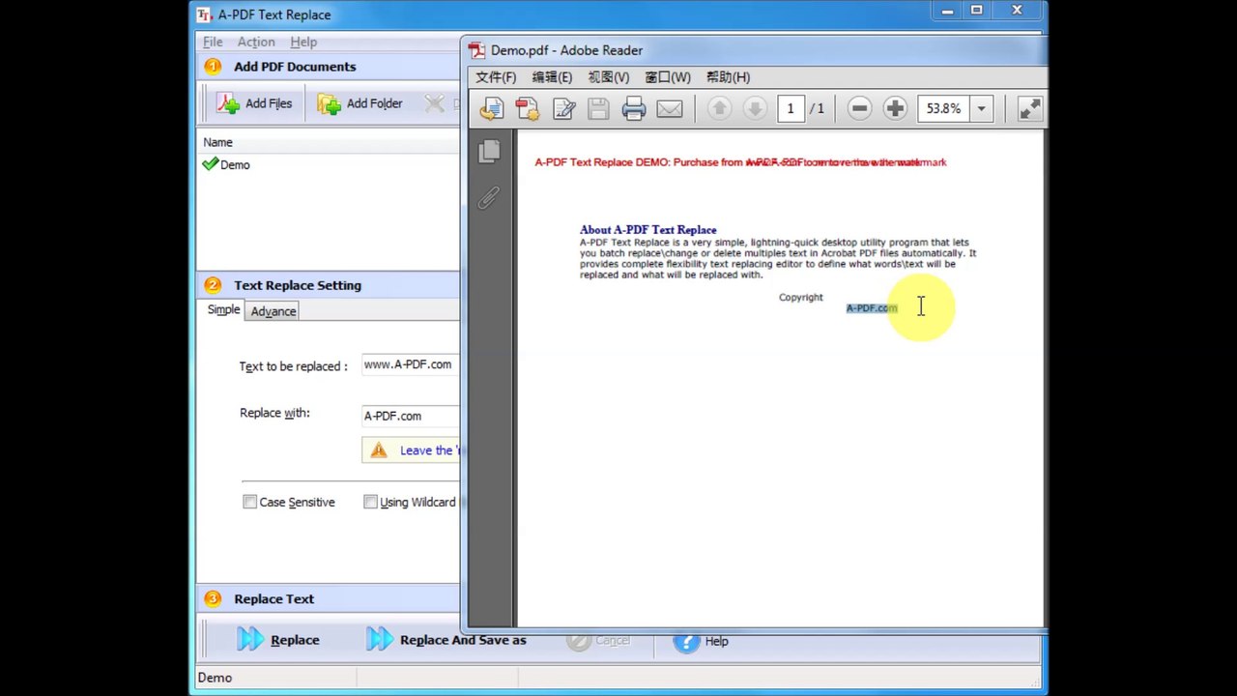
Task: Toggle full-screen read mode arrows icon
Action: tap(1029, 109)
